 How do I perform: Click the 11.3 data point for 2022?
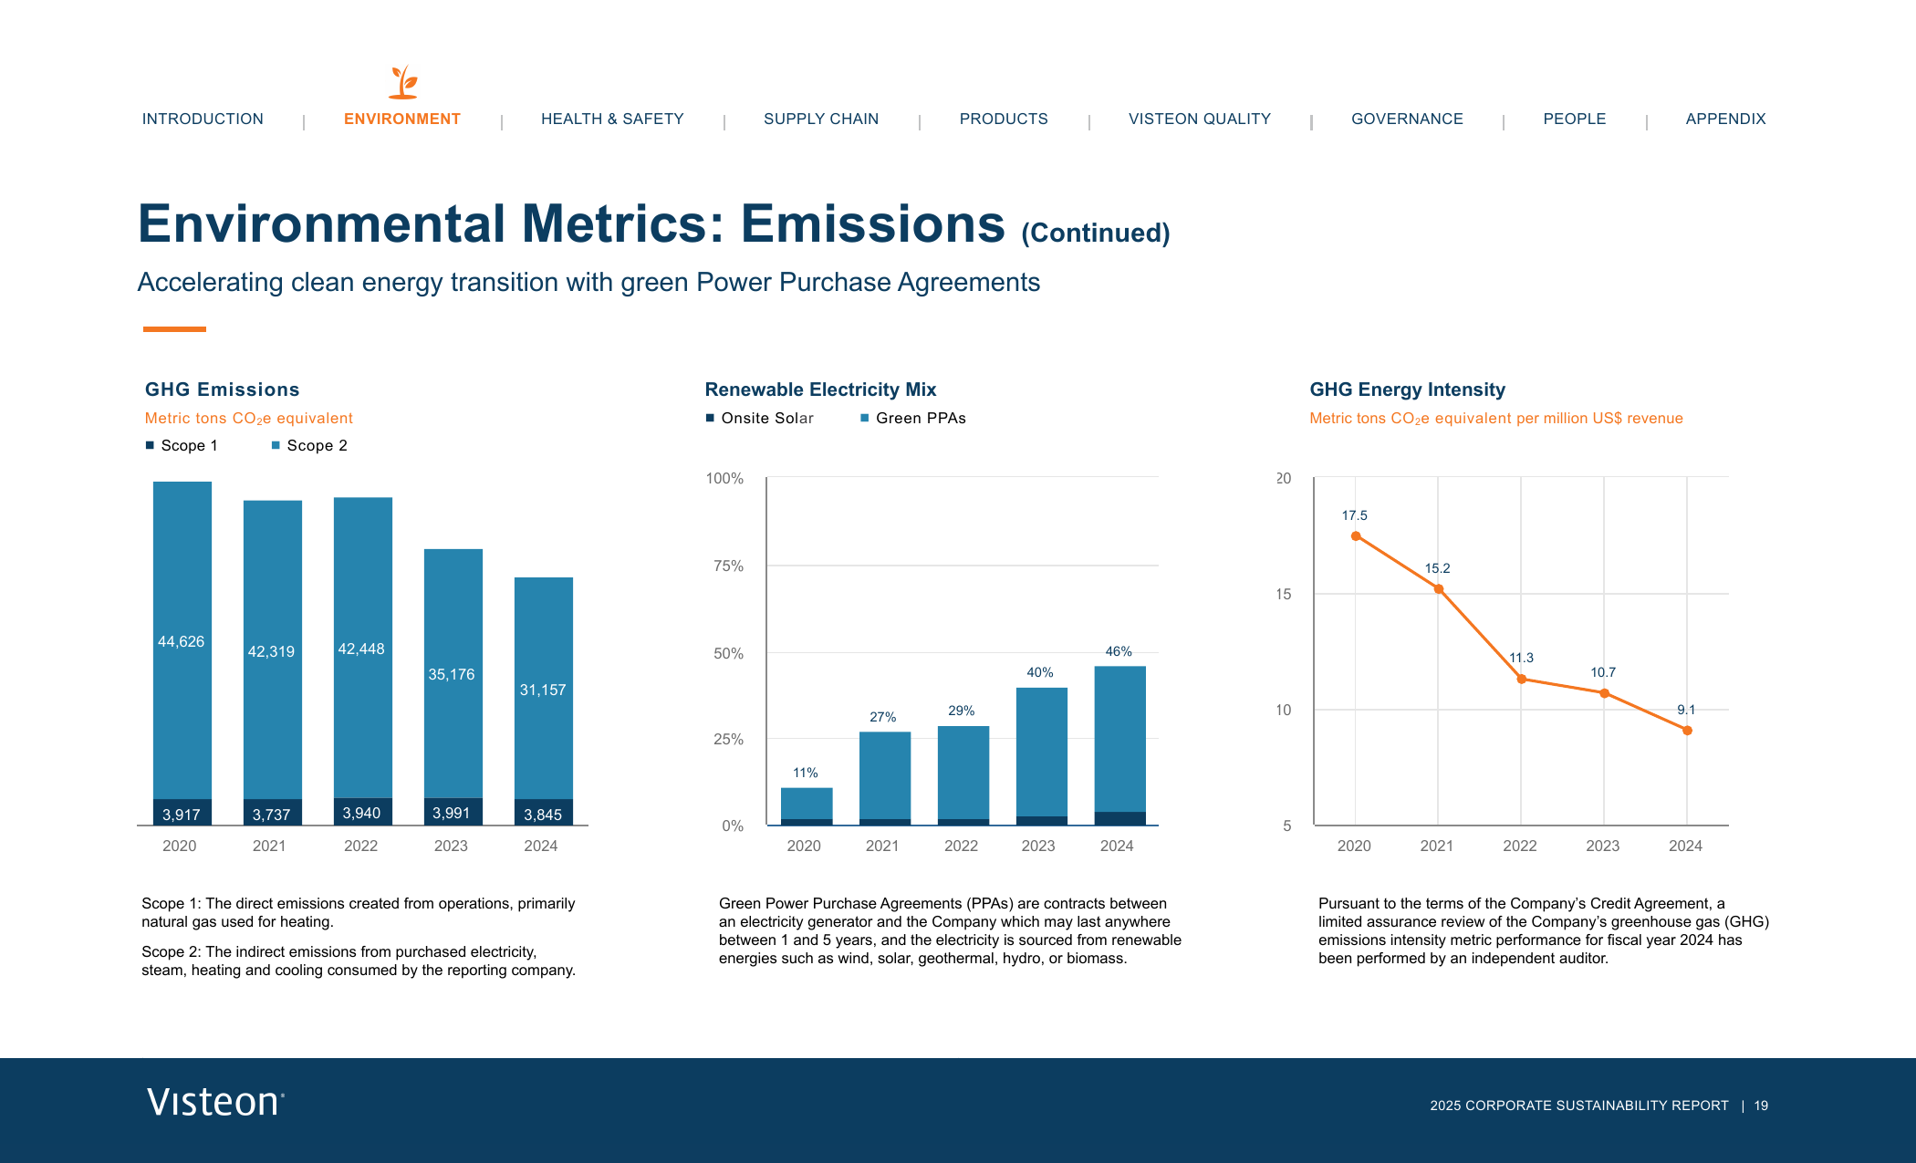[1521, 679]
